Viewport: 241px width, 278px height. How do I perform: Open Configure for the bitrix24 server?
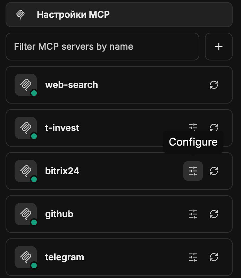(x=193, y=171)
